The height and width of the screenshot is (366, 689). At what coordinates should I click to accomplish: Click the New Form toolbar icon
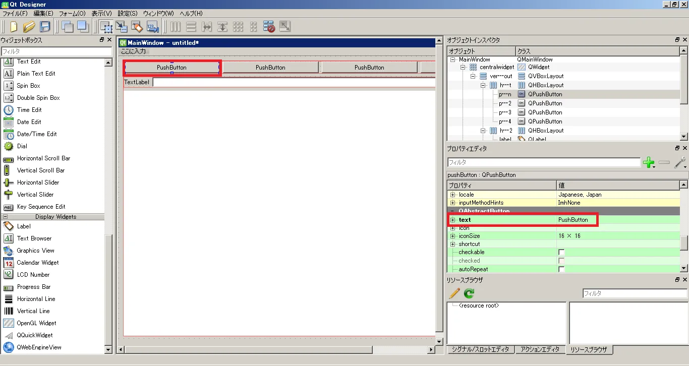point(14,27)
